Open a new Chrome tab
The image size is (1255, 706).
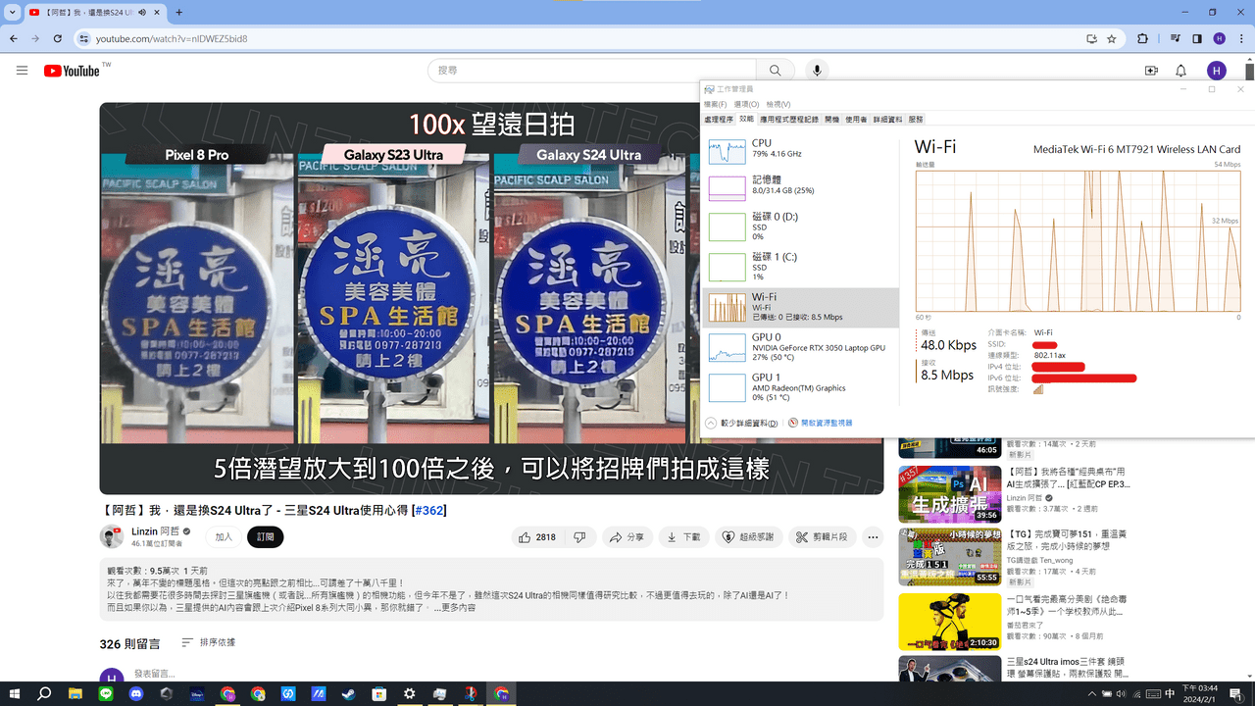click(x=179, y=13)
